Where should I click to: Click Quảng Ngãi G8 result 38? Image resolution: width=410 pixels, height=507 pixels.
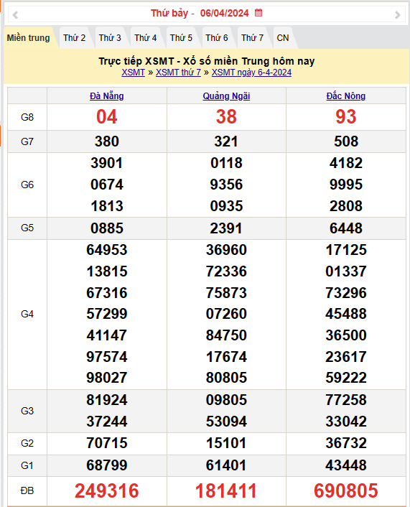[x=226, y=117]
